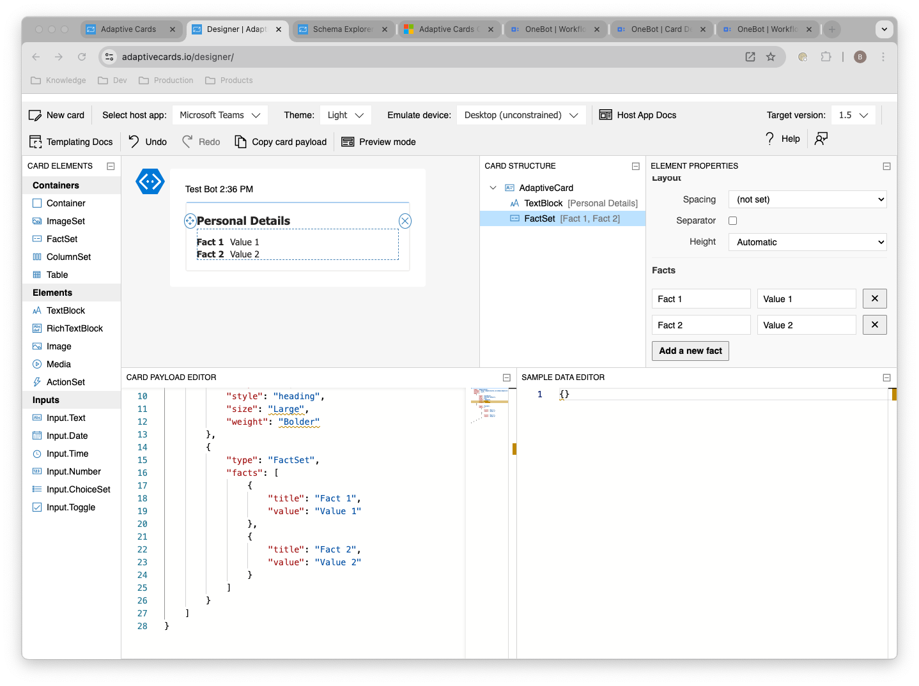Select the TextBlock element icon in palette
919x686 pixels.
[x=37, y=310]
